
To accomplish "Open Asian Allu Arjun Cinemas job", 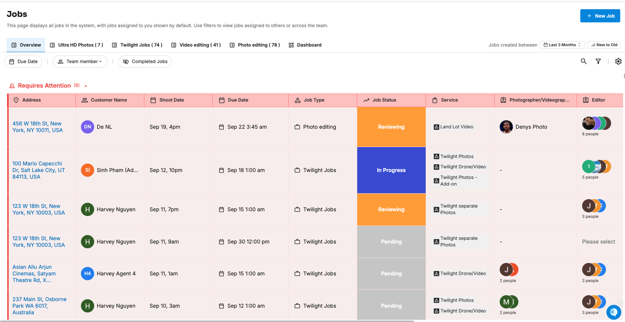I will click(x=34, y=274).
